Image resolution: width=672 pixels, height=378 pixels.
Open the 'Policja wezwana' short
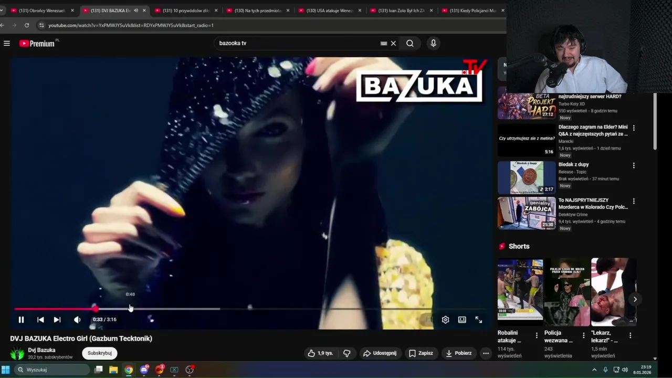(x=567, y=292)
